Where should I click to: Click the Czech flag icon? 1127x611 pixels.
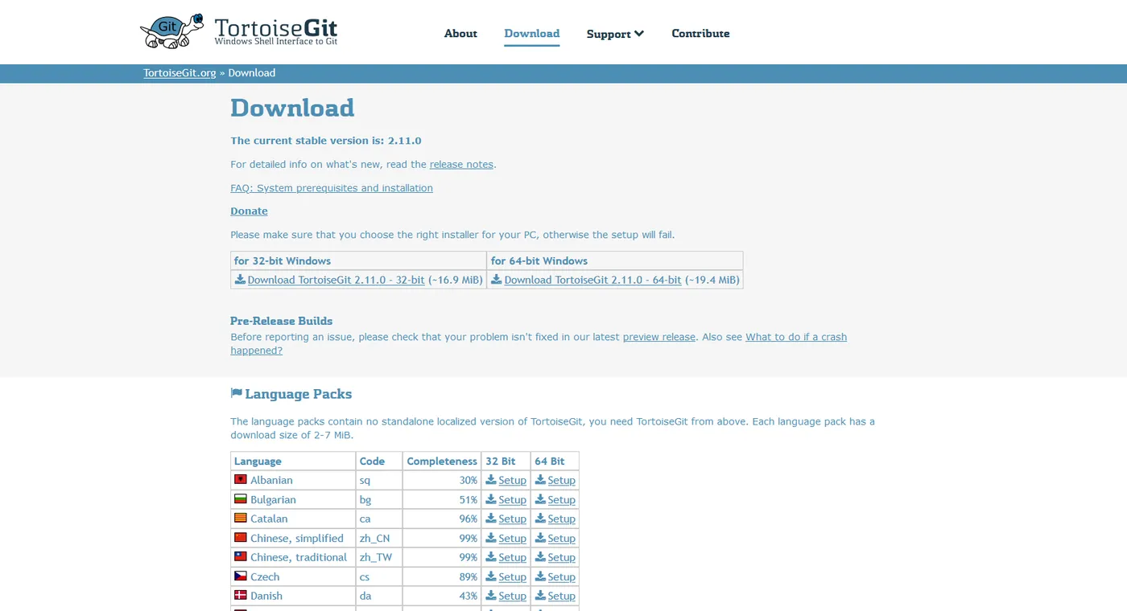(241, 576)
